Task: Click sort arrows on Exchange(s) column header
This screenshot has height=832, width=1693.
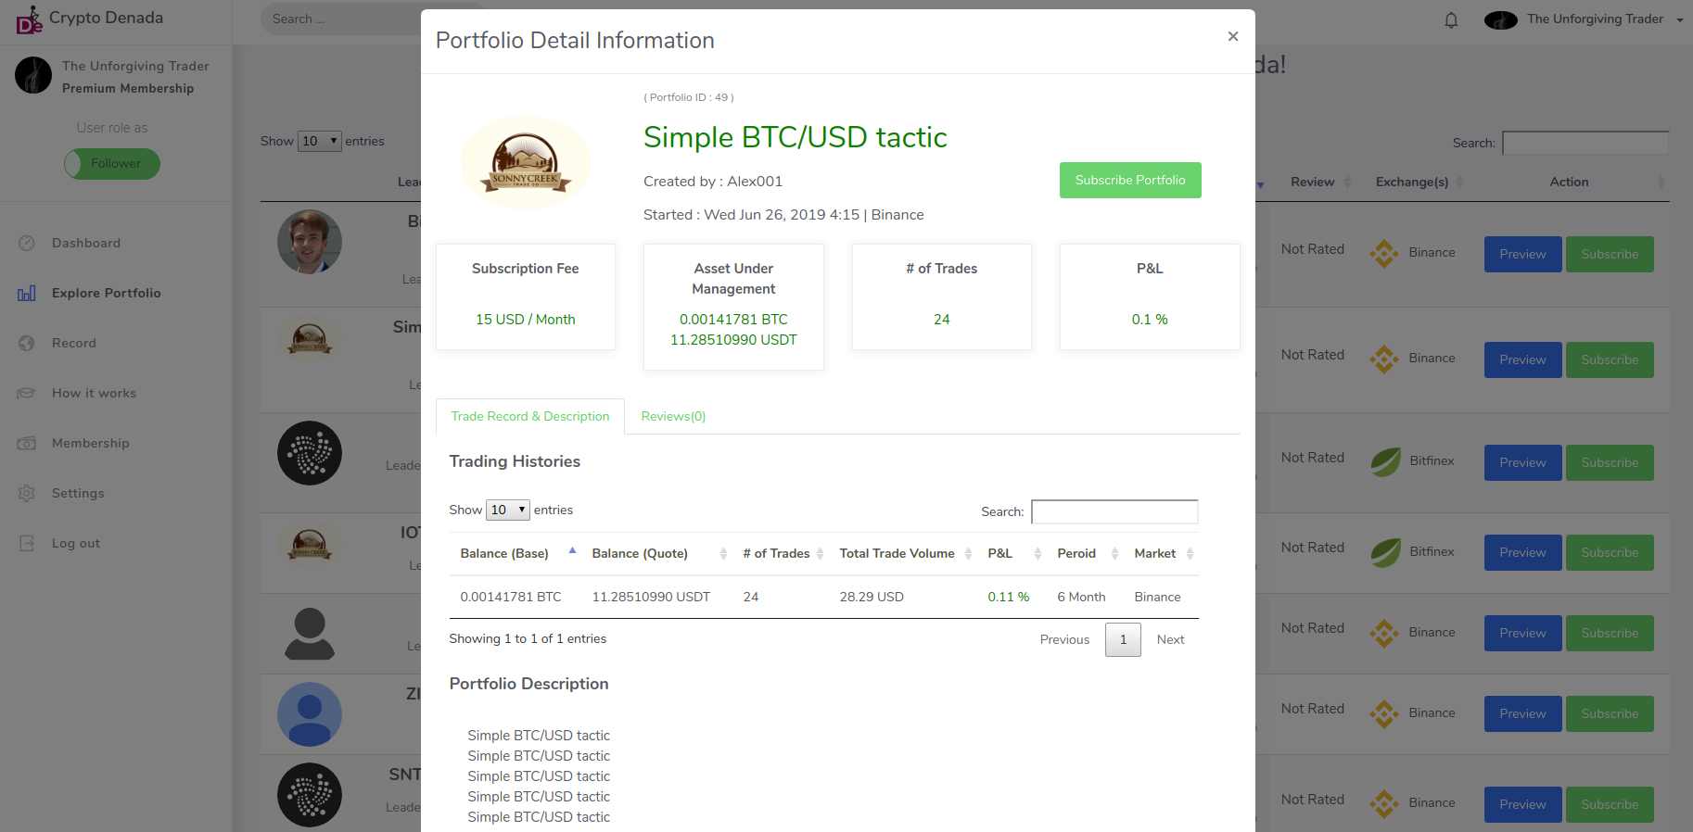Action: pyautogui.click(x=1459, y=182)
